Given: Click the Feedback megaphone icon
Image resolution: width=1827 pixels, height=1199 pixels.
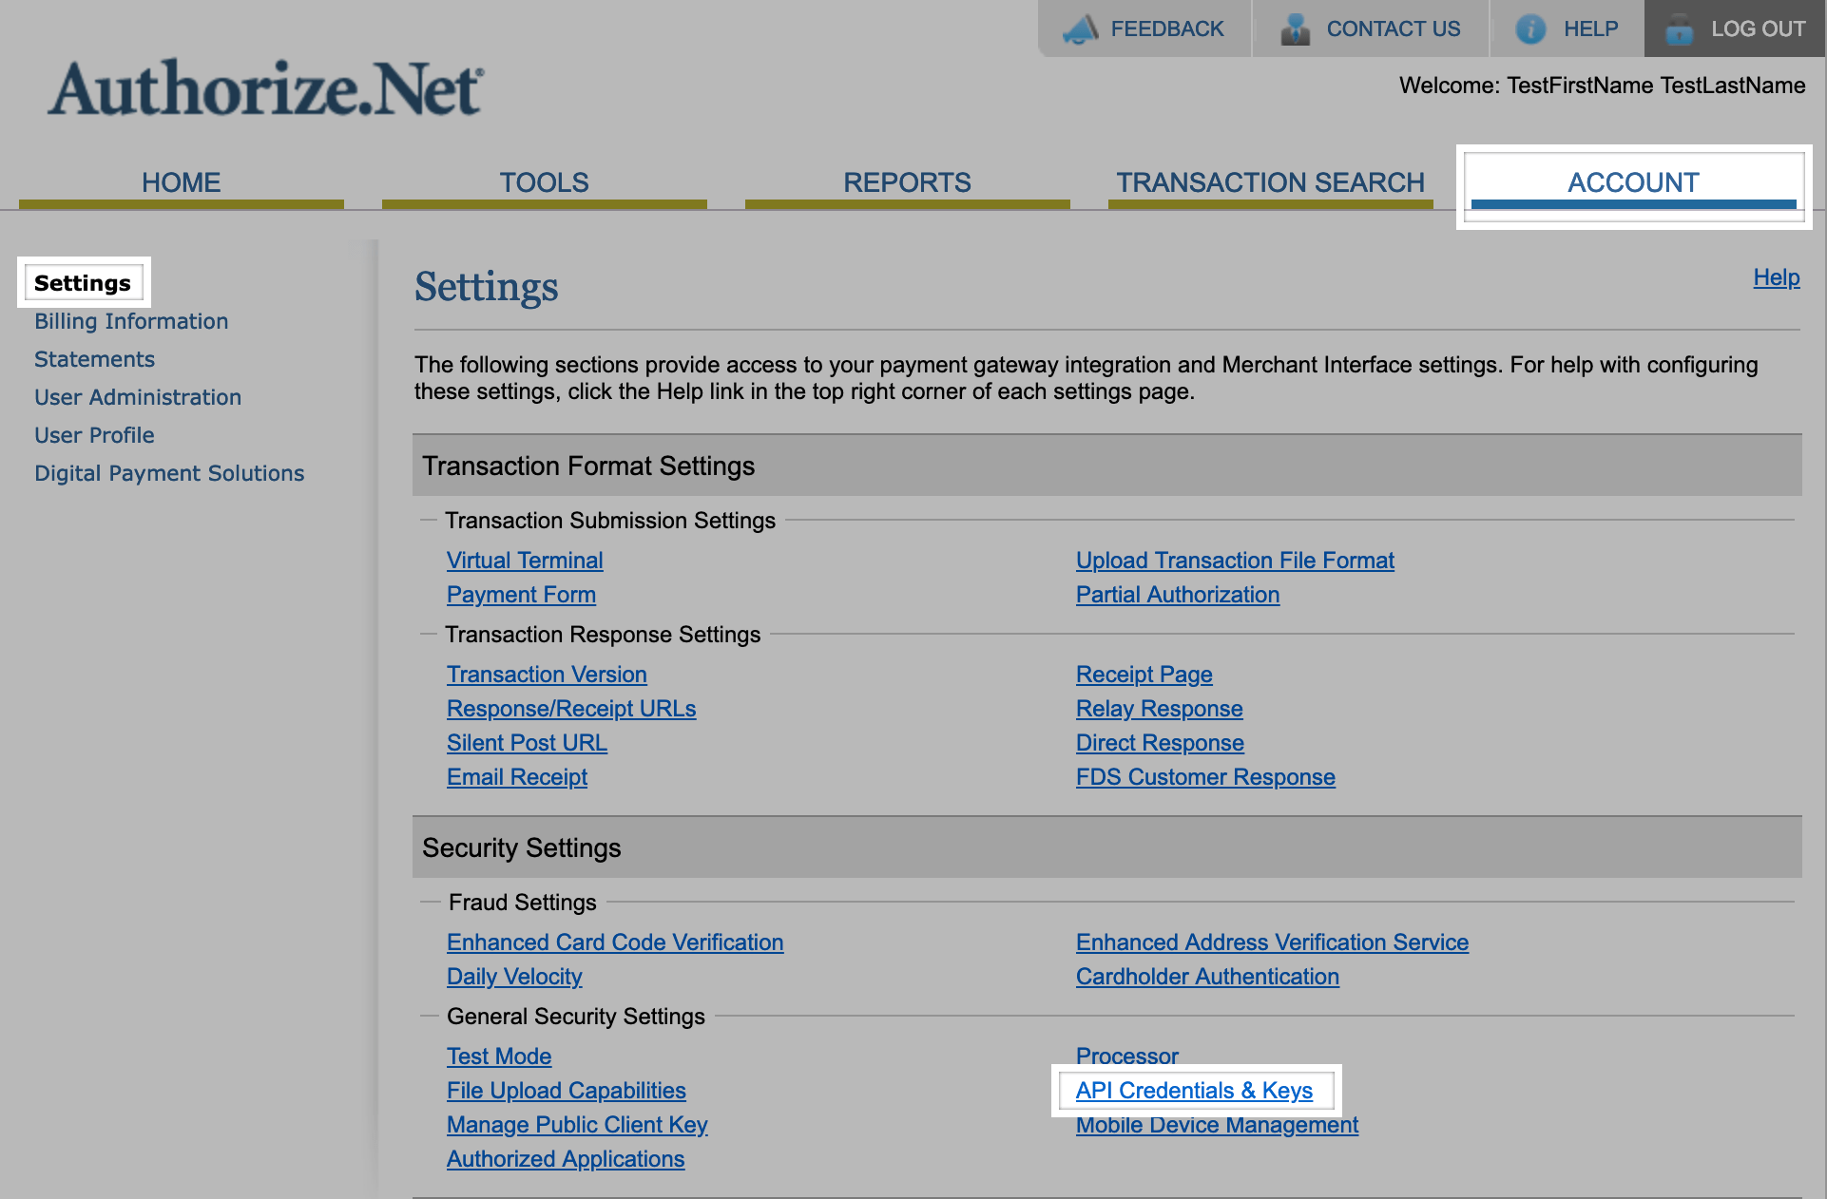Looking at the screenshot, I should pos(1081,29).
